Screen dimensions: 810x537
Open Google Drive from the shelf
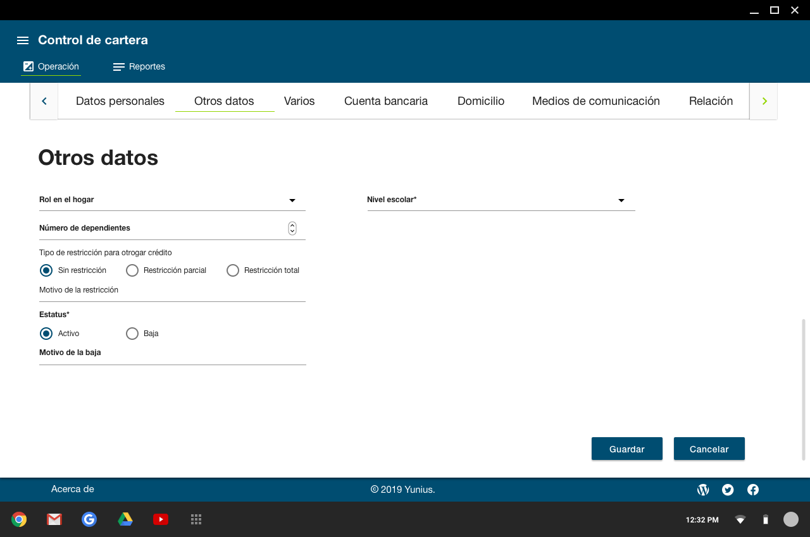125,519
